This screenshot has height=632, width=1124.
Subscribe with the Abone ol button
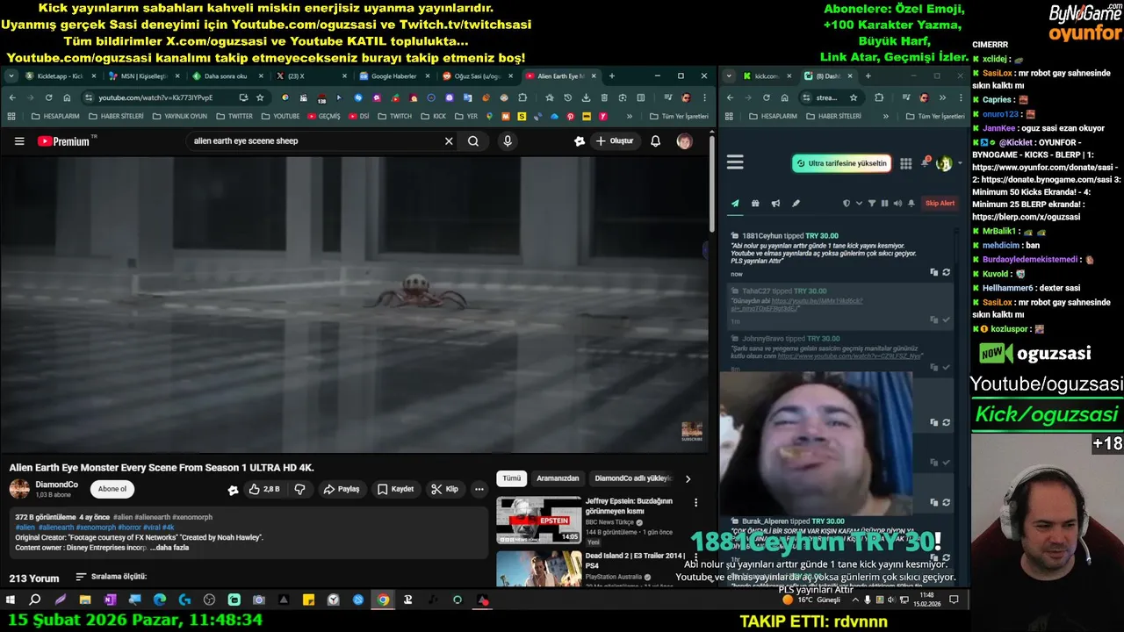click(112, 489)
